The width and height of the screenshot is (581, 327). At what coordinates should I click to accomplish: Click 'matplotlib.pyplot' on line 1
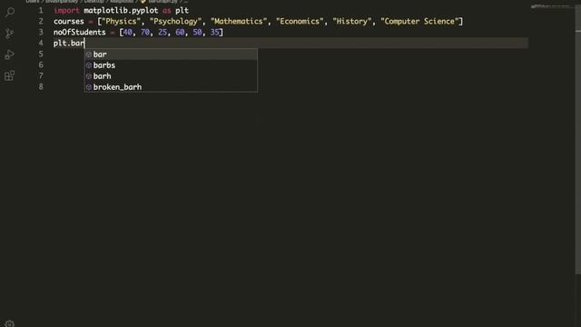pos(121,10)
